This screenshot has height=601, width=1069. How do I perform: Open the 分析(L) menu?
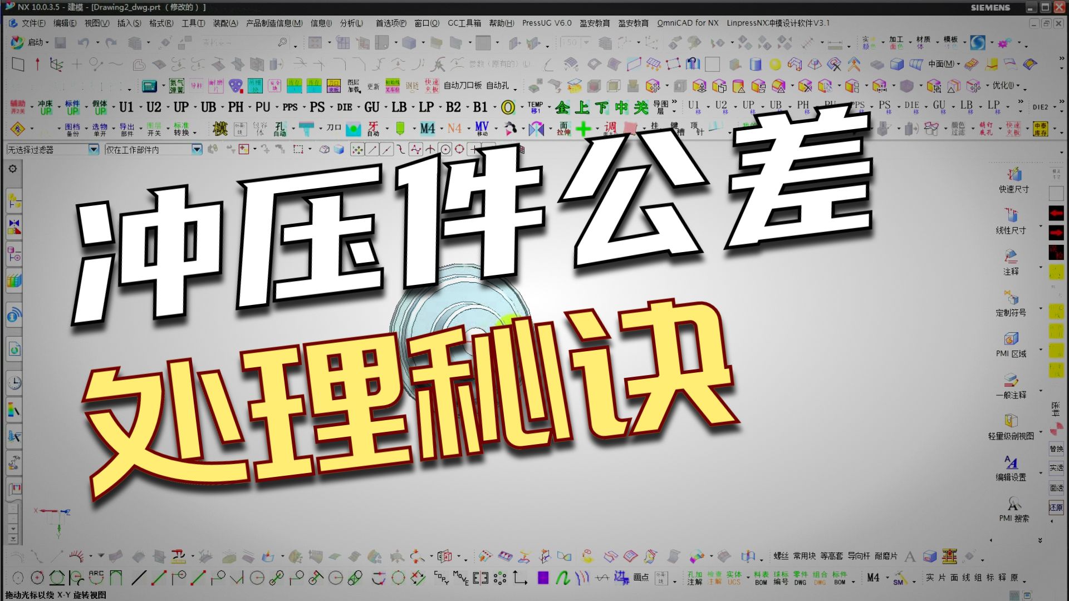pos(351,23)
